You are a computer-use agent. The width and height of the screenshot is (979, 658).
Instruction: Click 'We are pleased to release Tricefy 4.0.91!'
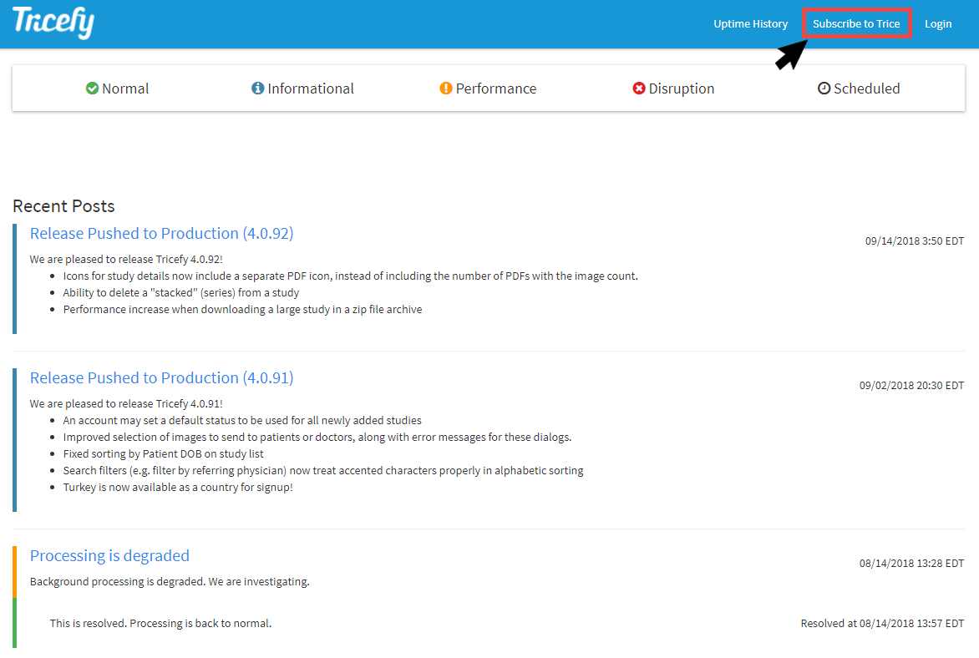(x=126, y=404)
